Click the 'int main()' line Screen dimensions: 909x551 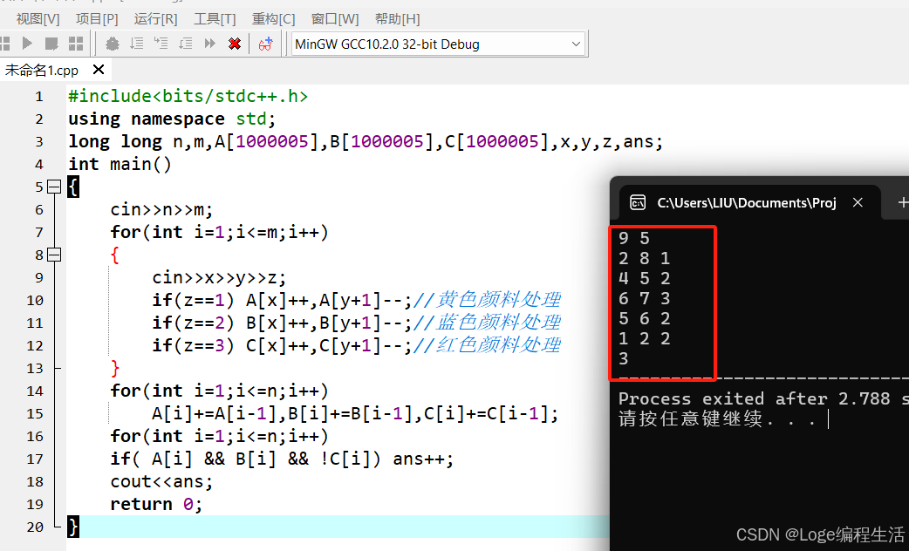tap(120, 164)
